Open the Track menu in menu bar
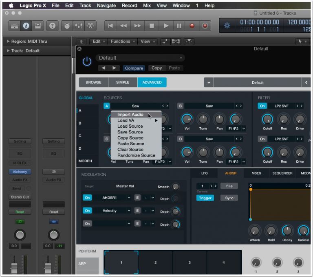This screenshot has height=277, width=313. point(85,6)
